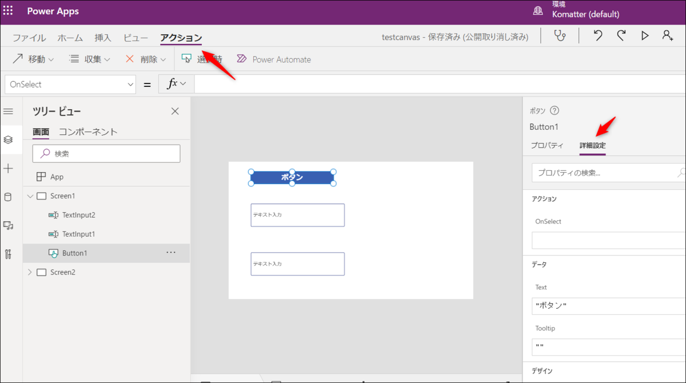Open the share user icon
The width and height of the screenshot is (686, 383).
tap(668, 35)
